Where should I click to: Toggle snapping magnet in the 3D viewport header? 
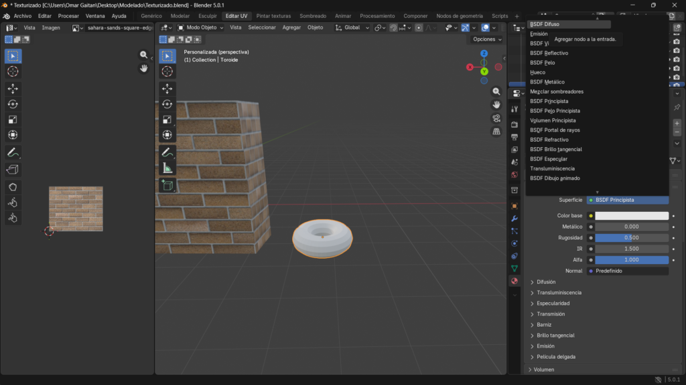393,27
